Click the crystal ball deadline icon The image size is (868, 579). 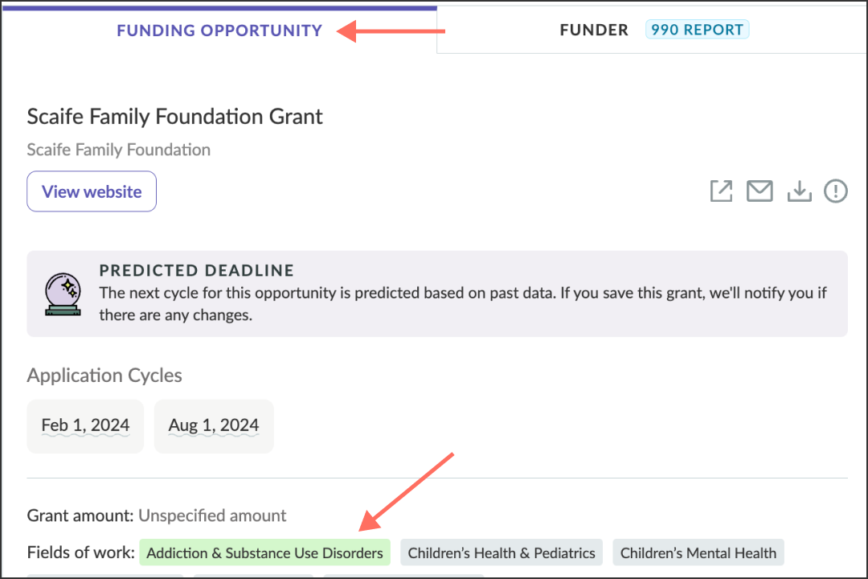click(x=63, y=293)
